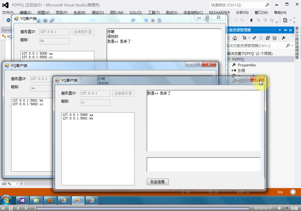Click the volume speaker icon in player bar

pyautogui.click(x=279, y=208)
